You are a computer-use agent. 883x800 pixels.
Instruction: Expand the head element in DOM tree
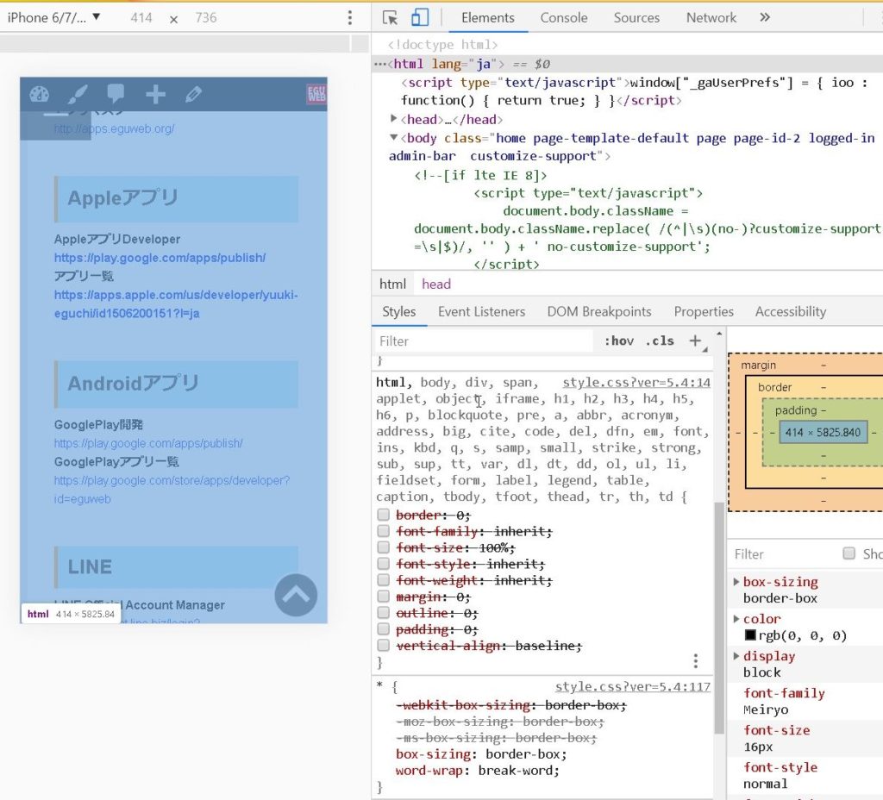[x=394, y=119]
